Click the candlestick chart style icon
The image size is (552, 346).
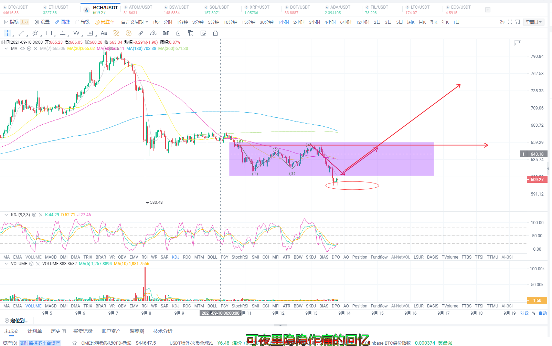click(x=166, y=33)
